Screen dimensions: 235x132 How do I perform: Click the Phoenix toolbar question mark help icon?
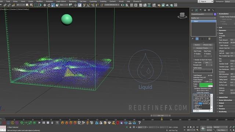(140, 123)
